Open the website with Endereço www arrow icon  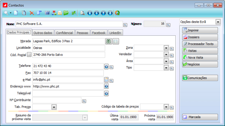[106, 86]
